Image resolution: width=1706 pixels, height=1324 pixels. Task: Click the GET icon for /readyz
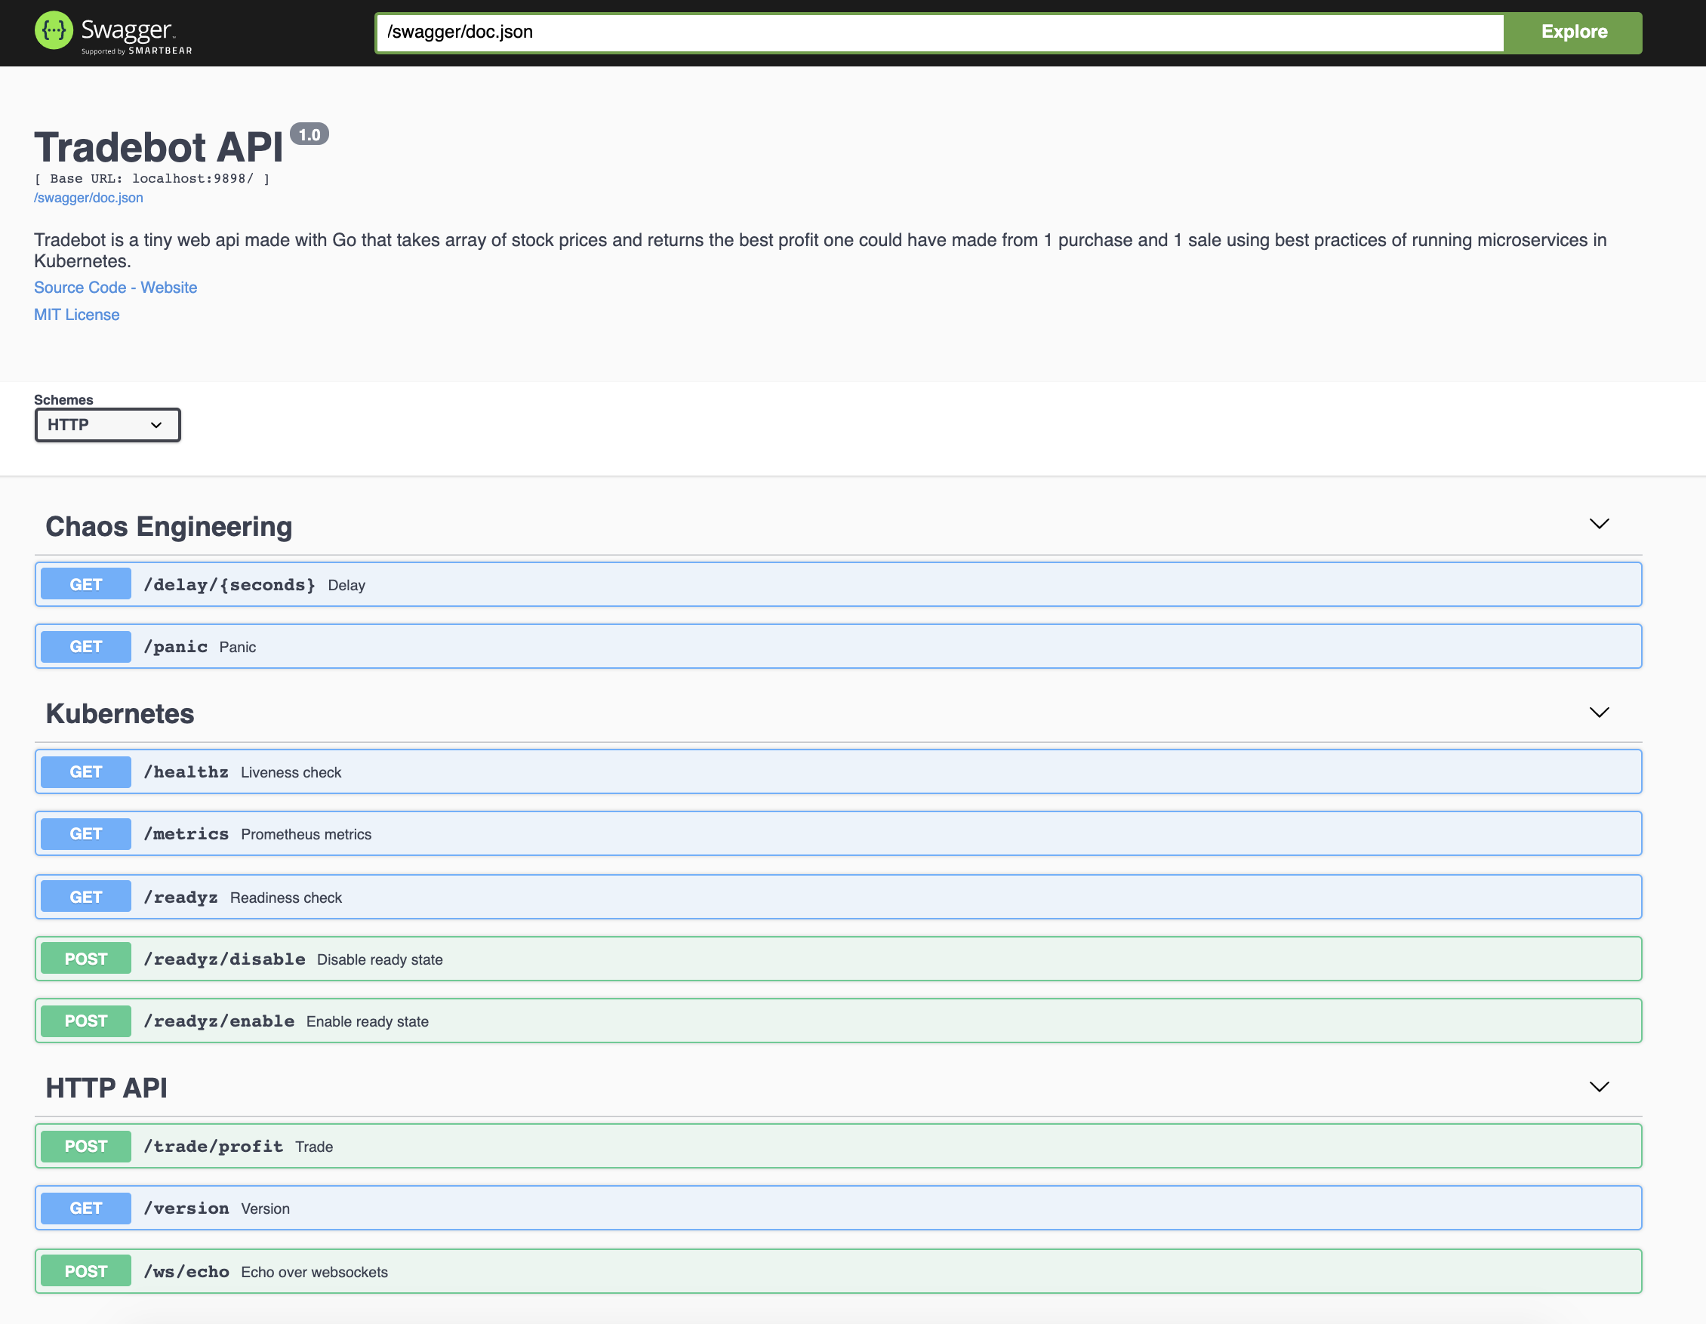pyautogui.click(x=86, y=896)
